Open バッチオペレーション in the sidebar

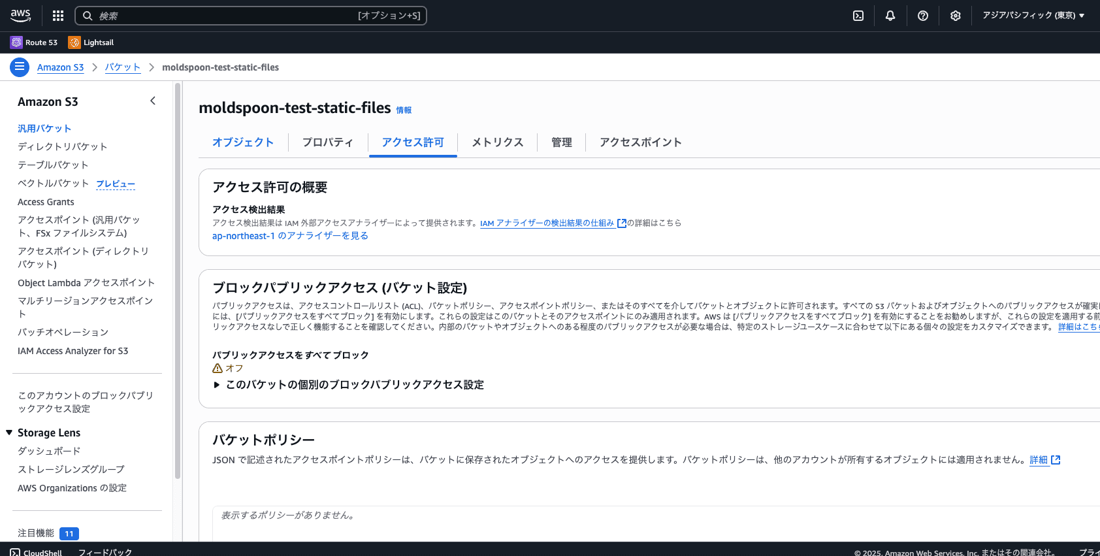point(63,333)
